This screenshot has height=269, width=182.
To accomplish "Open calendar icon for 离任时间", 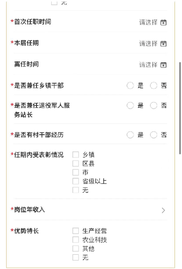I will tap(163, 65).
